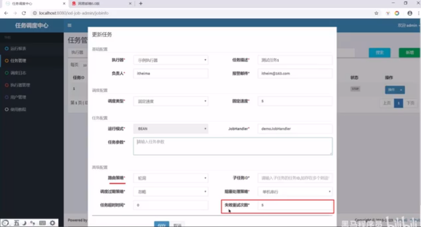
Task: Open the browser three-dot menu
Action: [x=419, y=13]
